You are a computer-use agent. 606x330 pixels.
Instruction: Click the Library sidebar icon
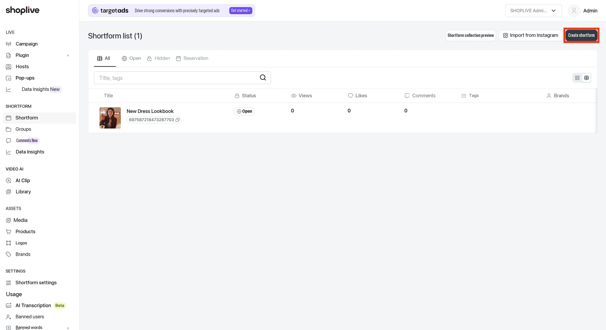point(9,192)
